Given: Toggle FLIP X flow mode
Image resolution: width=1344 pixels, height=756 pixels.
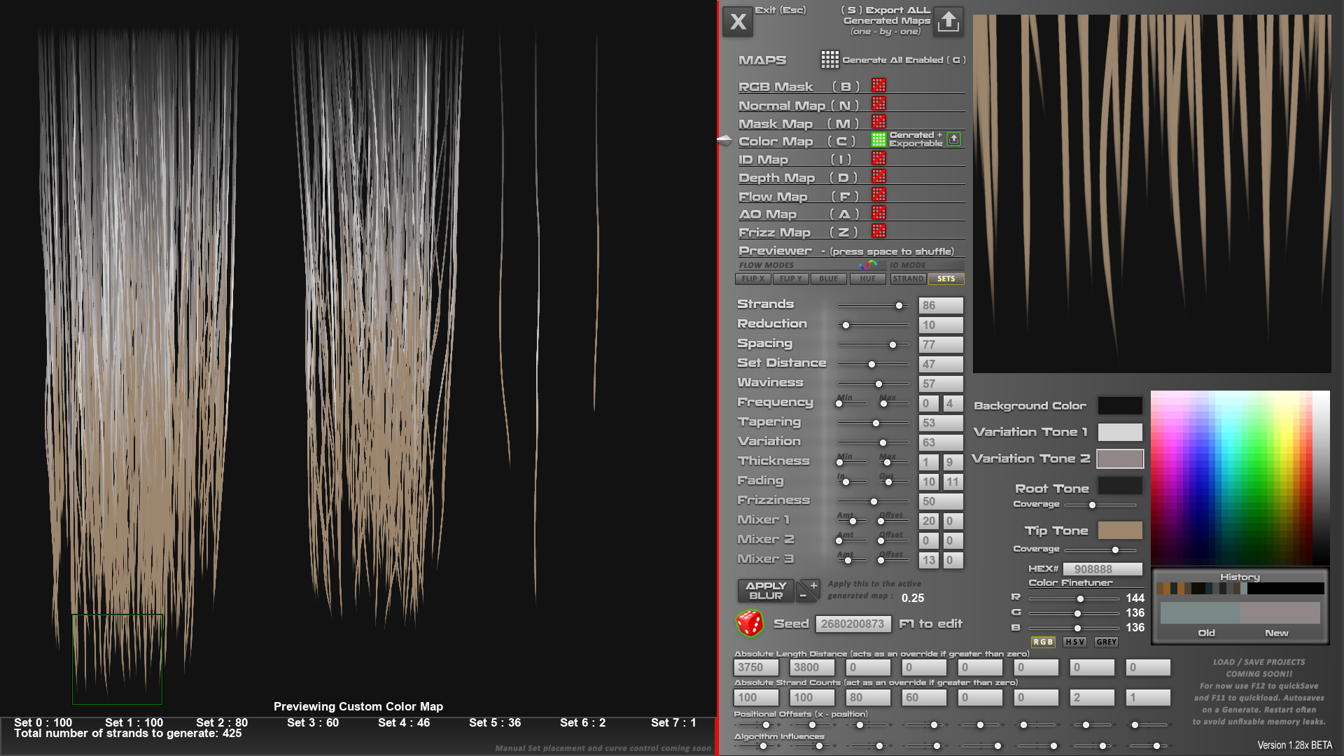Looking at the screenshot, I should coord(753,279).
